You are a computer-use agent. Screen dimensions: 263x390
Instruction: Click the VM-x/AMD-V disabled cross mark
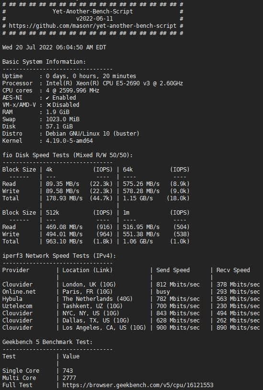(x=49, y=105)
